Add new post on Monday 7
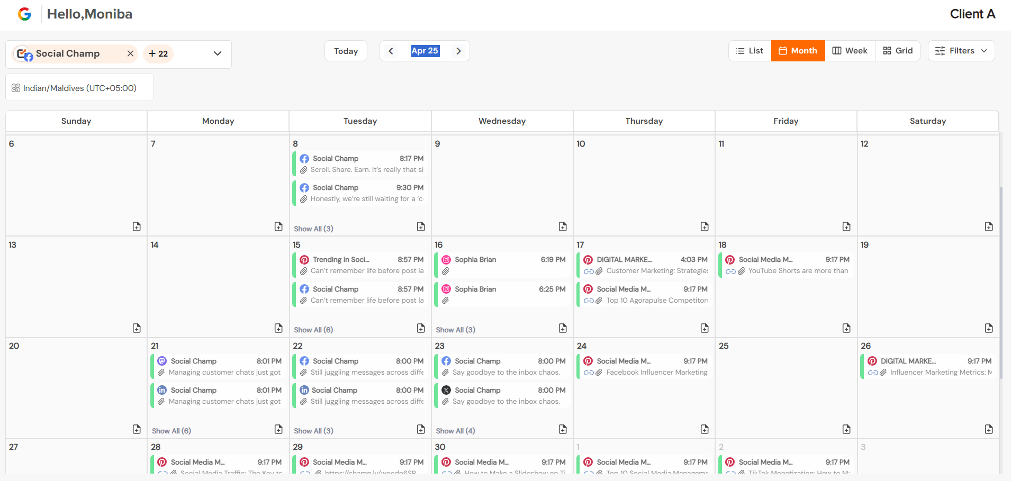The image size is (1011, 481). point(278,226)
